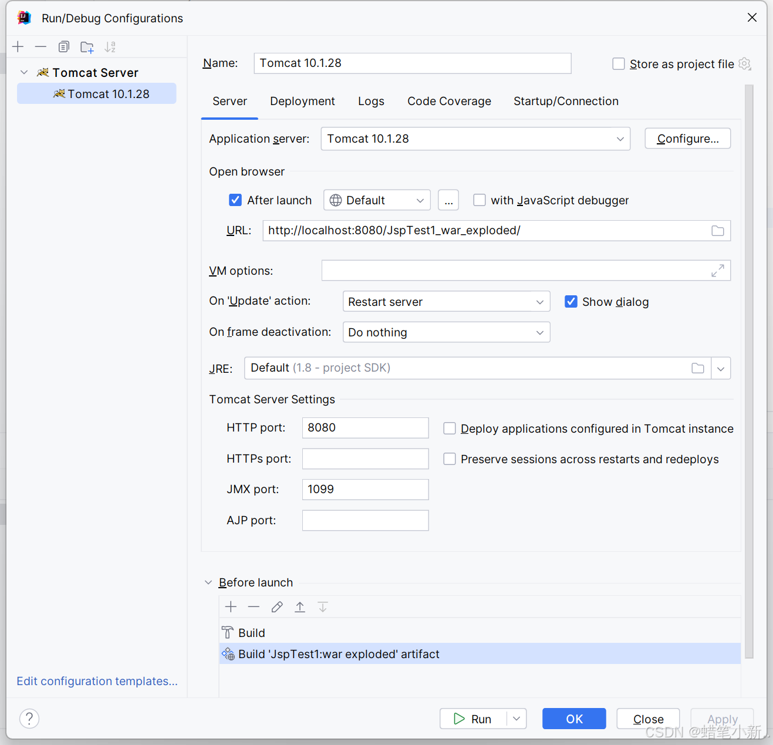Click the vertical scrollbar of the settings panel
The image size is (773, 745).
749,371
